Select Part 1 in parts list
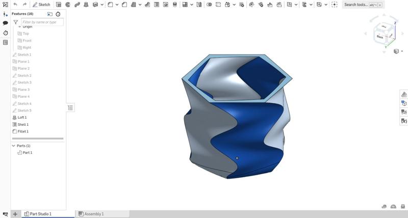This screenshot has height=218, width=408. 25,152
